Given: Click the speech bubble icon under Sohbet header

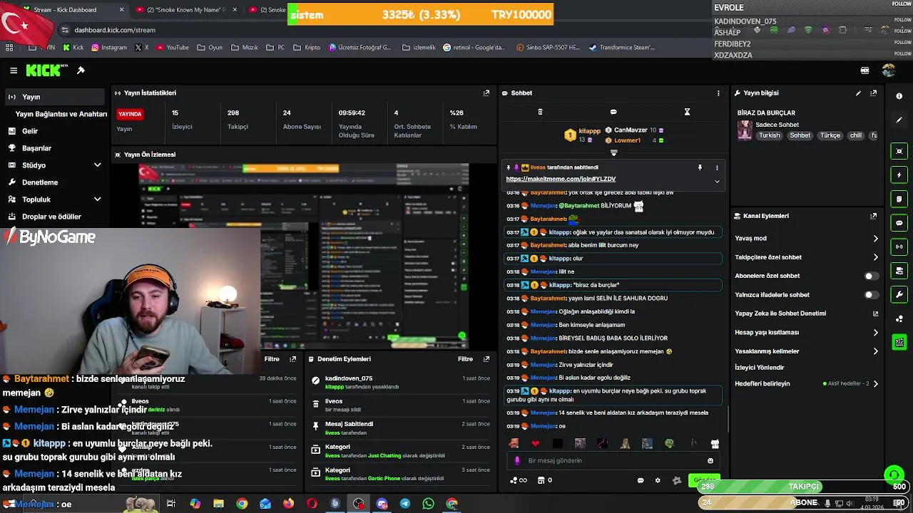Looking at the screenshot, I should pyautogui.click(x=613, y=112).
